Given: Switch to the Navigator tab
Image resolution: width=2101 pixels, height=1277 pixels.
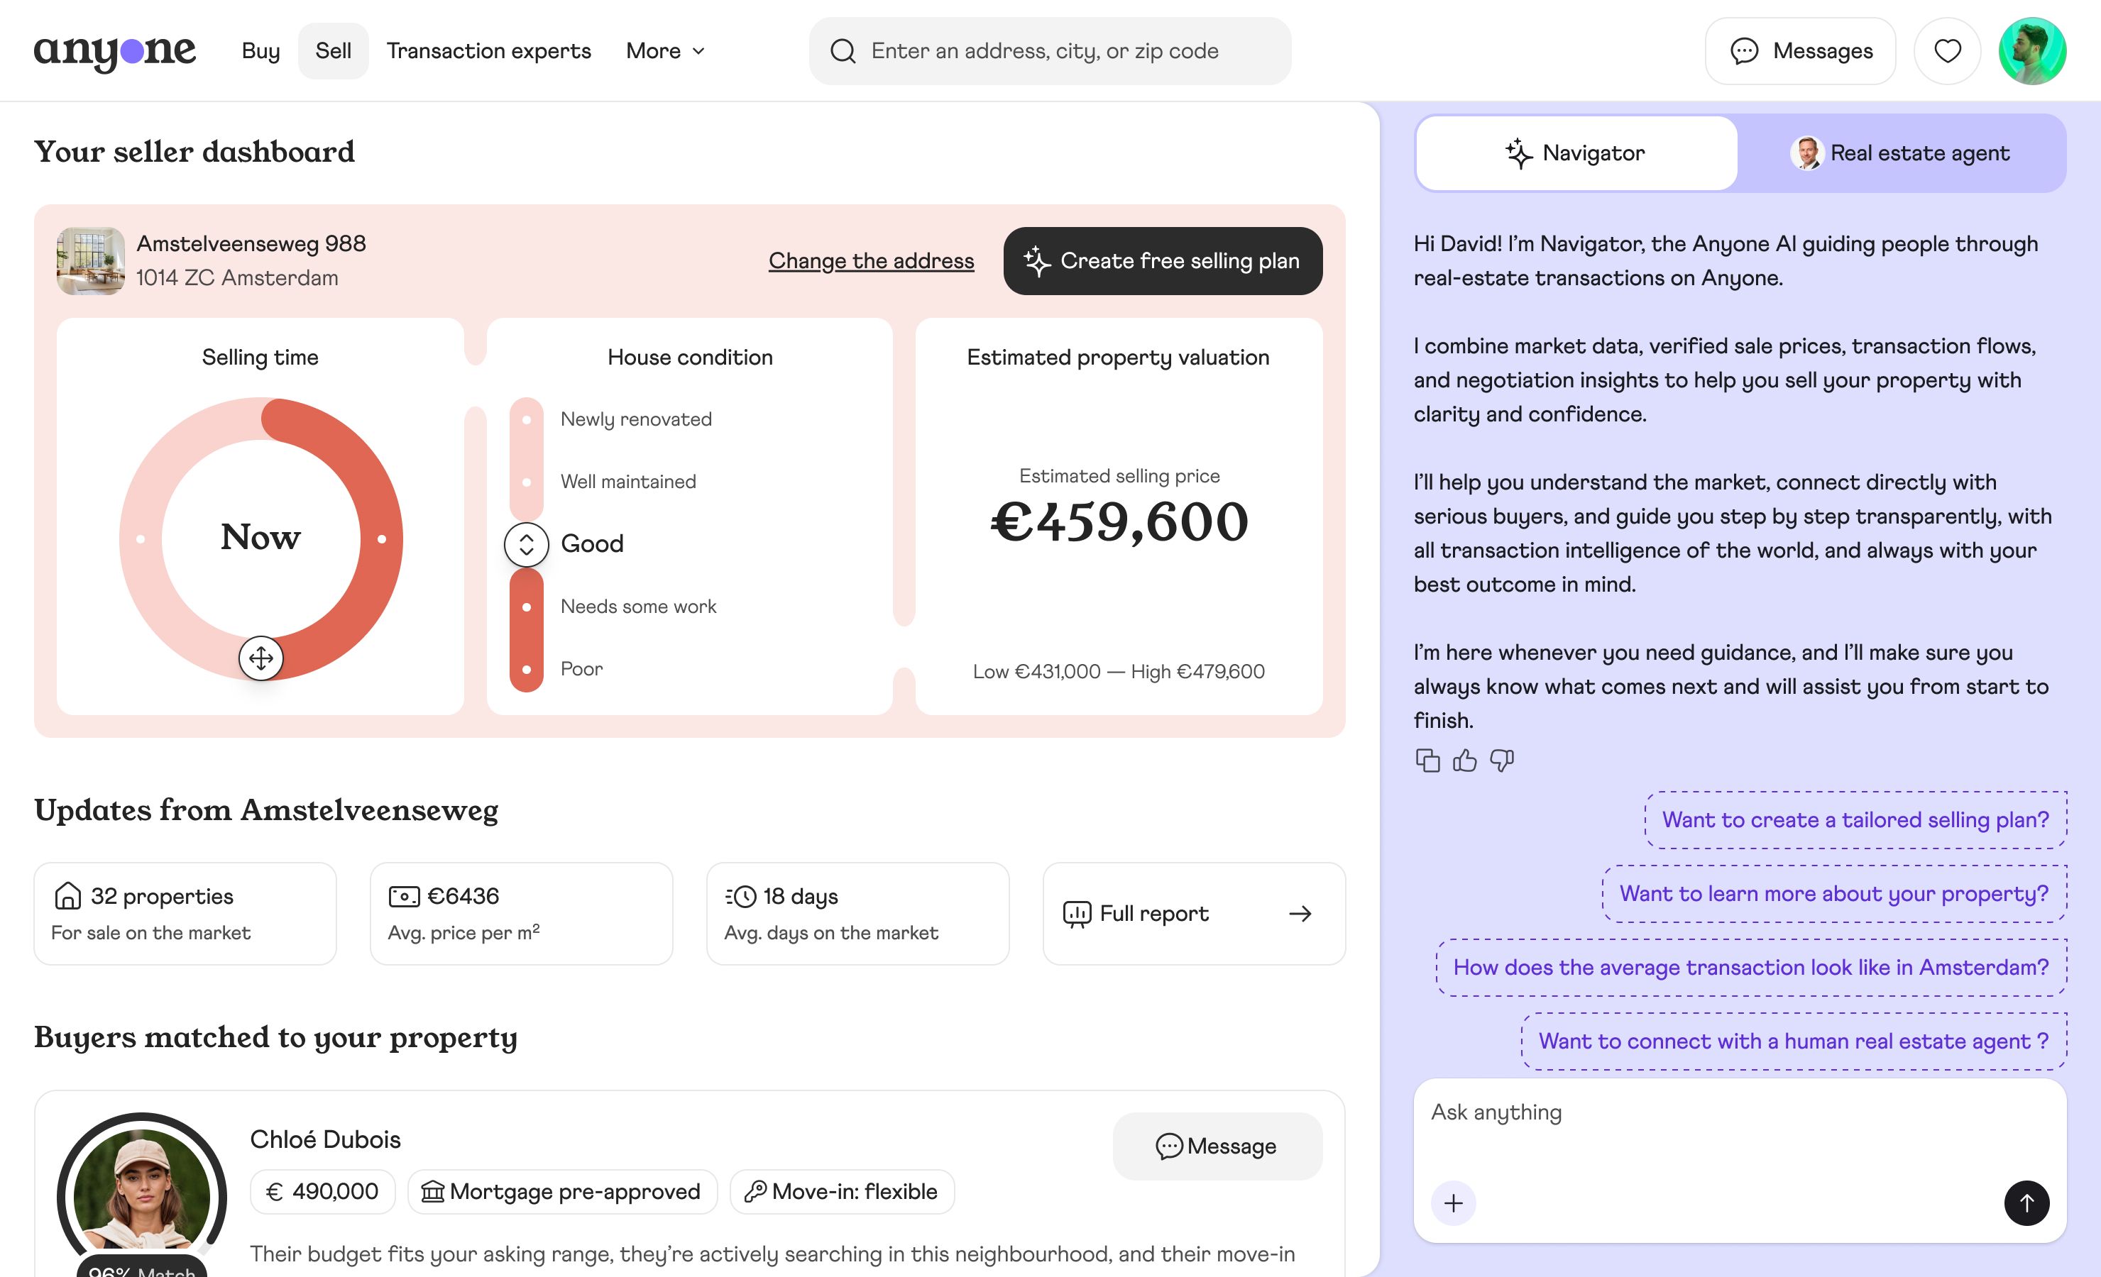Looking at the screenshot, I should point(1576,153).
